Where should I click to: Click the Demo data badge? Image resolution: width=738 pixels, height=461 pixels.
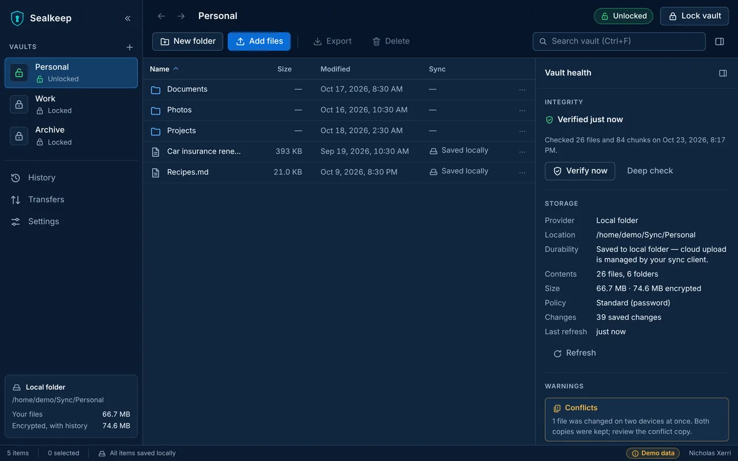pyautogui.click(x=653, y=454)
